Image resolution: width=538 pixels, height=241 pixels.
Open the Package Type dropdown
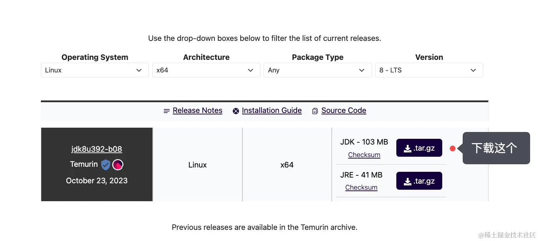pos(317,70)
